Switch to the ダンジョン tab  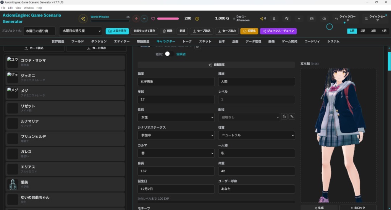[x=99, y=41]
